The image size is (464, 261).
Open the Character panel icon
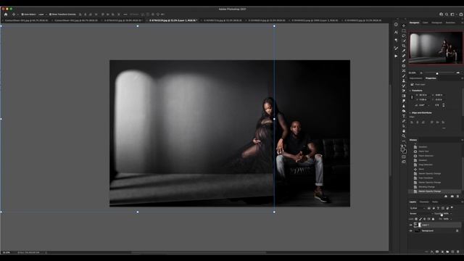click(396, 32)
